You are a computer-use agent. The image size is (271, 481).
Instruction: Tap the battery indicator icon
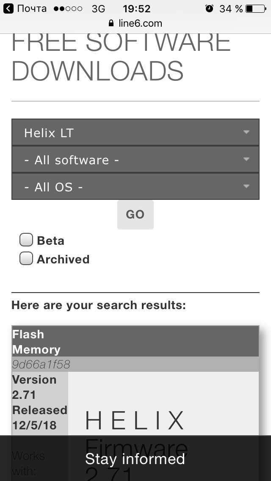point(254,8)
